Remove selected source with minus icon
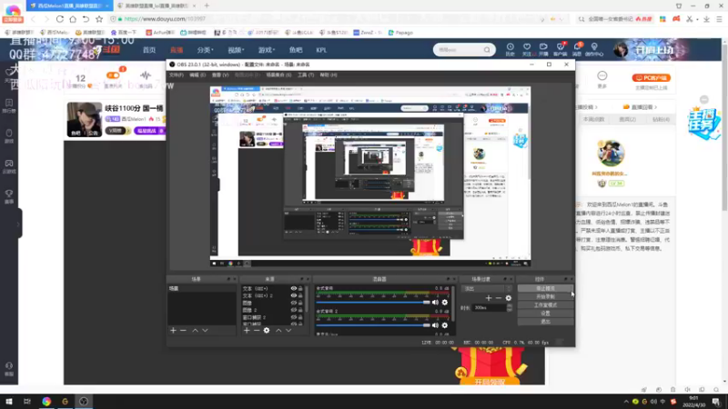728x409 pixels. point(257,330)
